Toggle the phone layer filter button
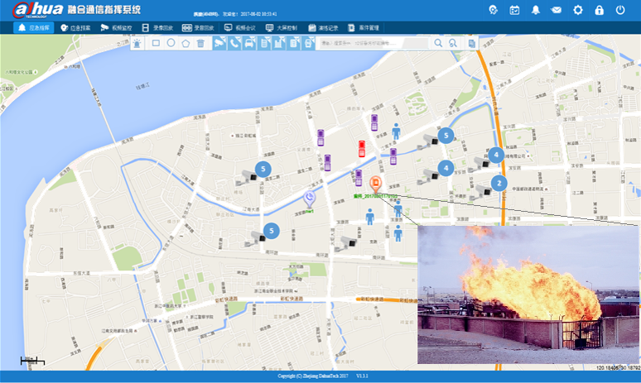This screenshot has width=641, height=383. point(234,43)
